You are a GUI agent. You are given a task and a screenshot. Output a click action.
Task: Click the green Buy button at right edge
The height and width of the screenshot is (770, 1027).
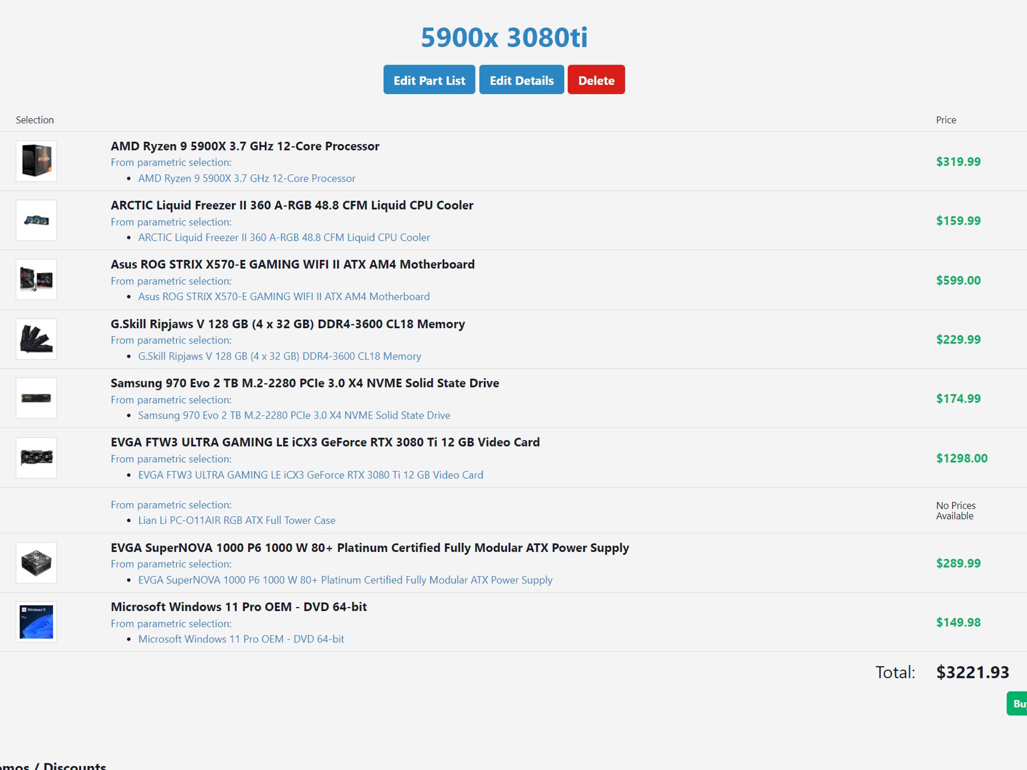point(1017,703)
